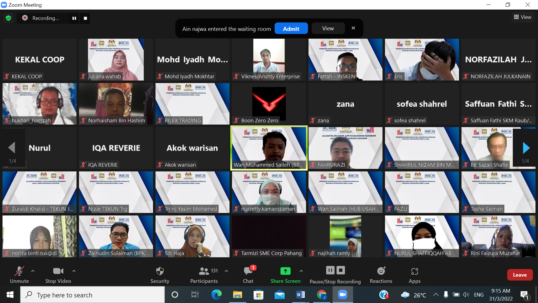
Task: Open Microsoft Word from the taskbar
Action: point(300,295)
